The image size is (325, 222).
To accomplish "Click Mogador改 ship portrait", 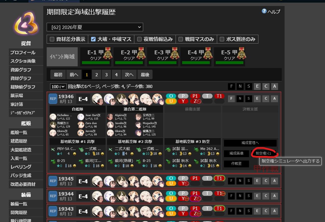I will [x=138, y=125].
